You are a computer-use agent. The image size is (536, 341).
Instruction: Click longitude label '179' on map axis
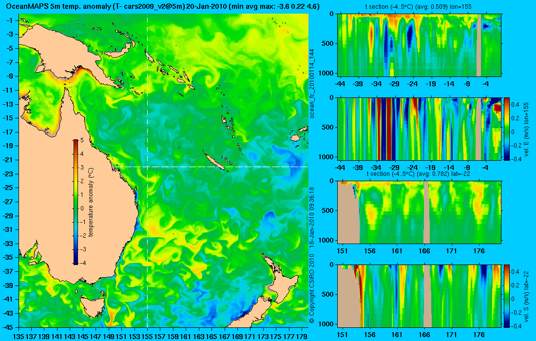pyautogui.click(x=302, y=337)
